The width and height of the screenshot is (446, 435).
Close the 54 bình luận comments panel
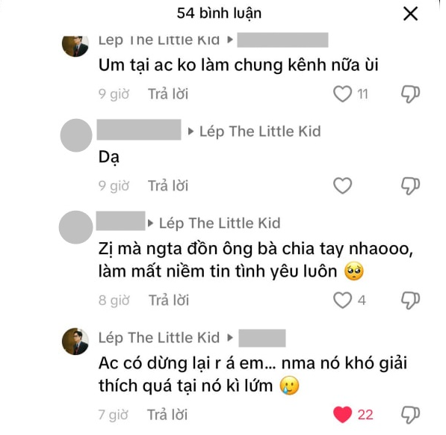(410, 13)
